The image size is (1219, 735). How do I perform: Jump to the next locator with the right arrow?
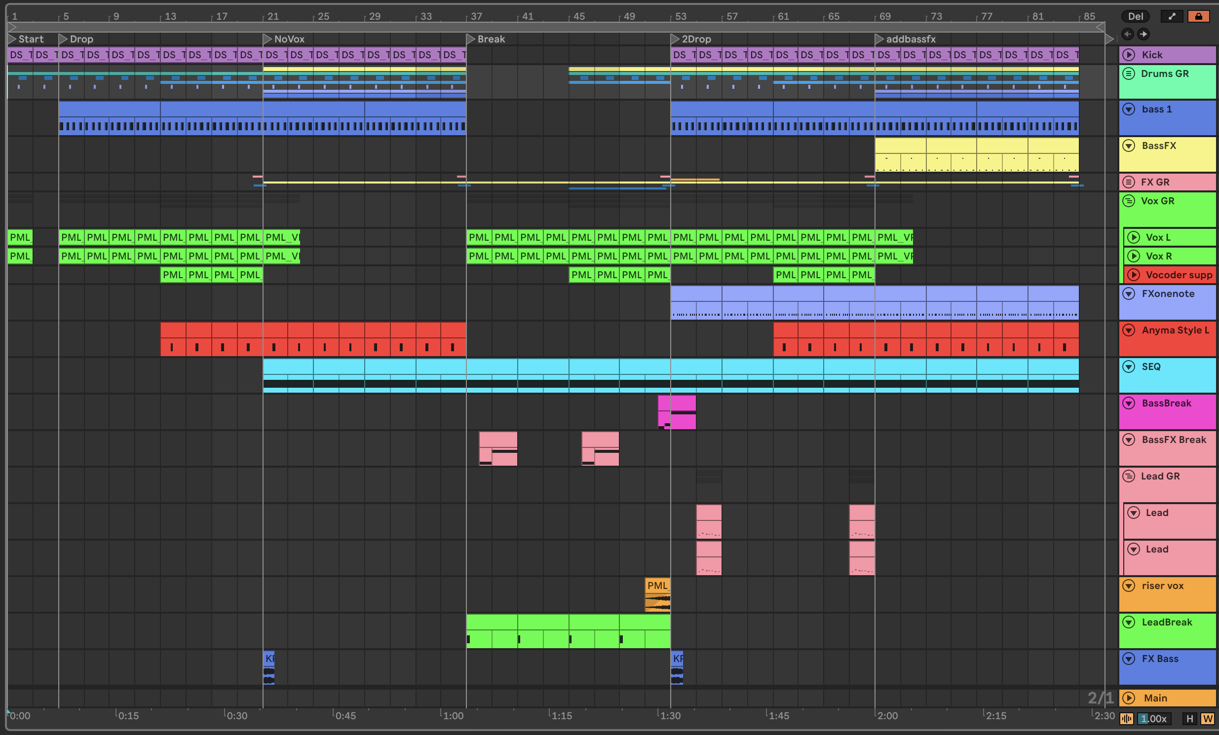(x=1143, y=34)
